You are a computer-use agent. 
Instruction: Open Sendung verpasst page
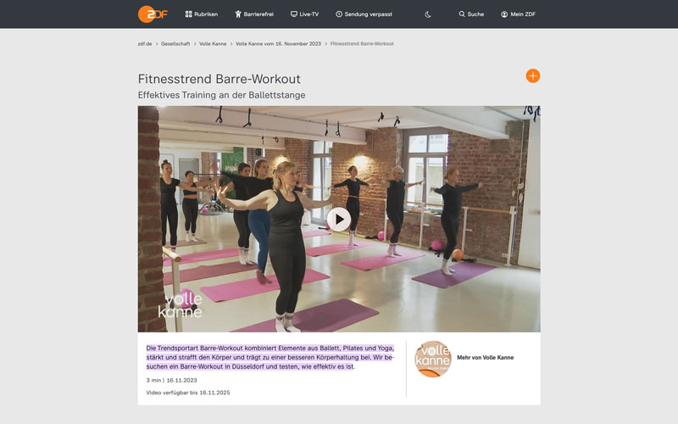[364, 14]
